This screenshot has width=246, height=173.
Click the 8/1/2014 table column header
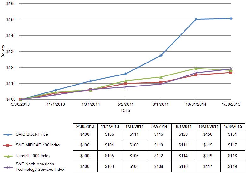184,126
